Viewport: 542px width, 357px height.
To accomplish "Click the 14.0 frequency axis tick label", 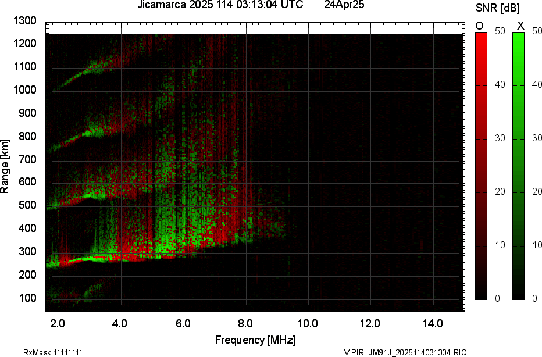I will click(433, 323).
